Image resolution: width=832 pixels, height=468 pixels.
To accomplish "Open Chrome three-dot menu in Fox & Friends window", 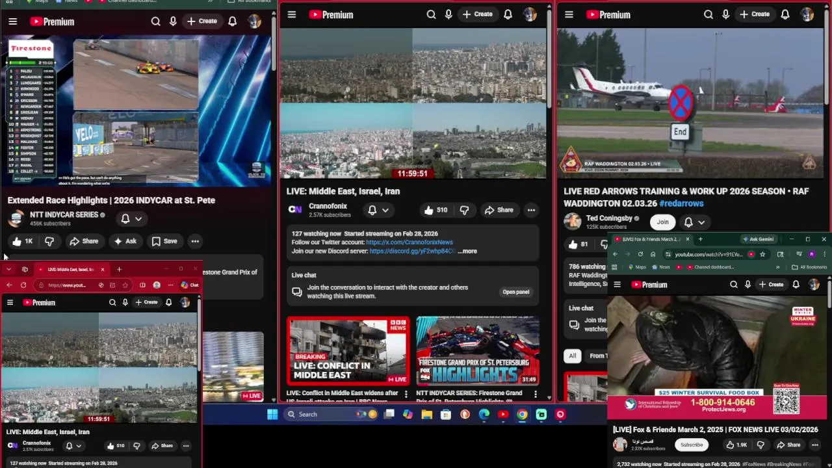I will [x=824, y=254].
